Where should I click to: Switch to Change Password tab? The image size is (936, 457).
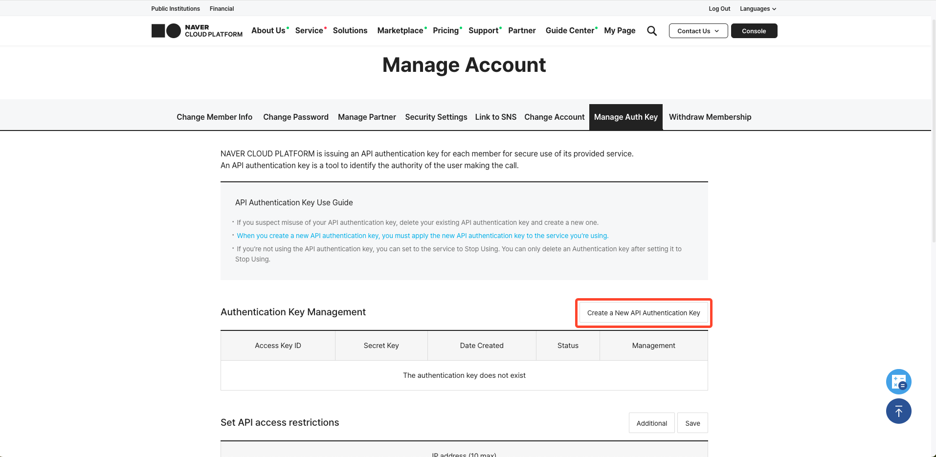pyautogui.click(x=296, y=117)
